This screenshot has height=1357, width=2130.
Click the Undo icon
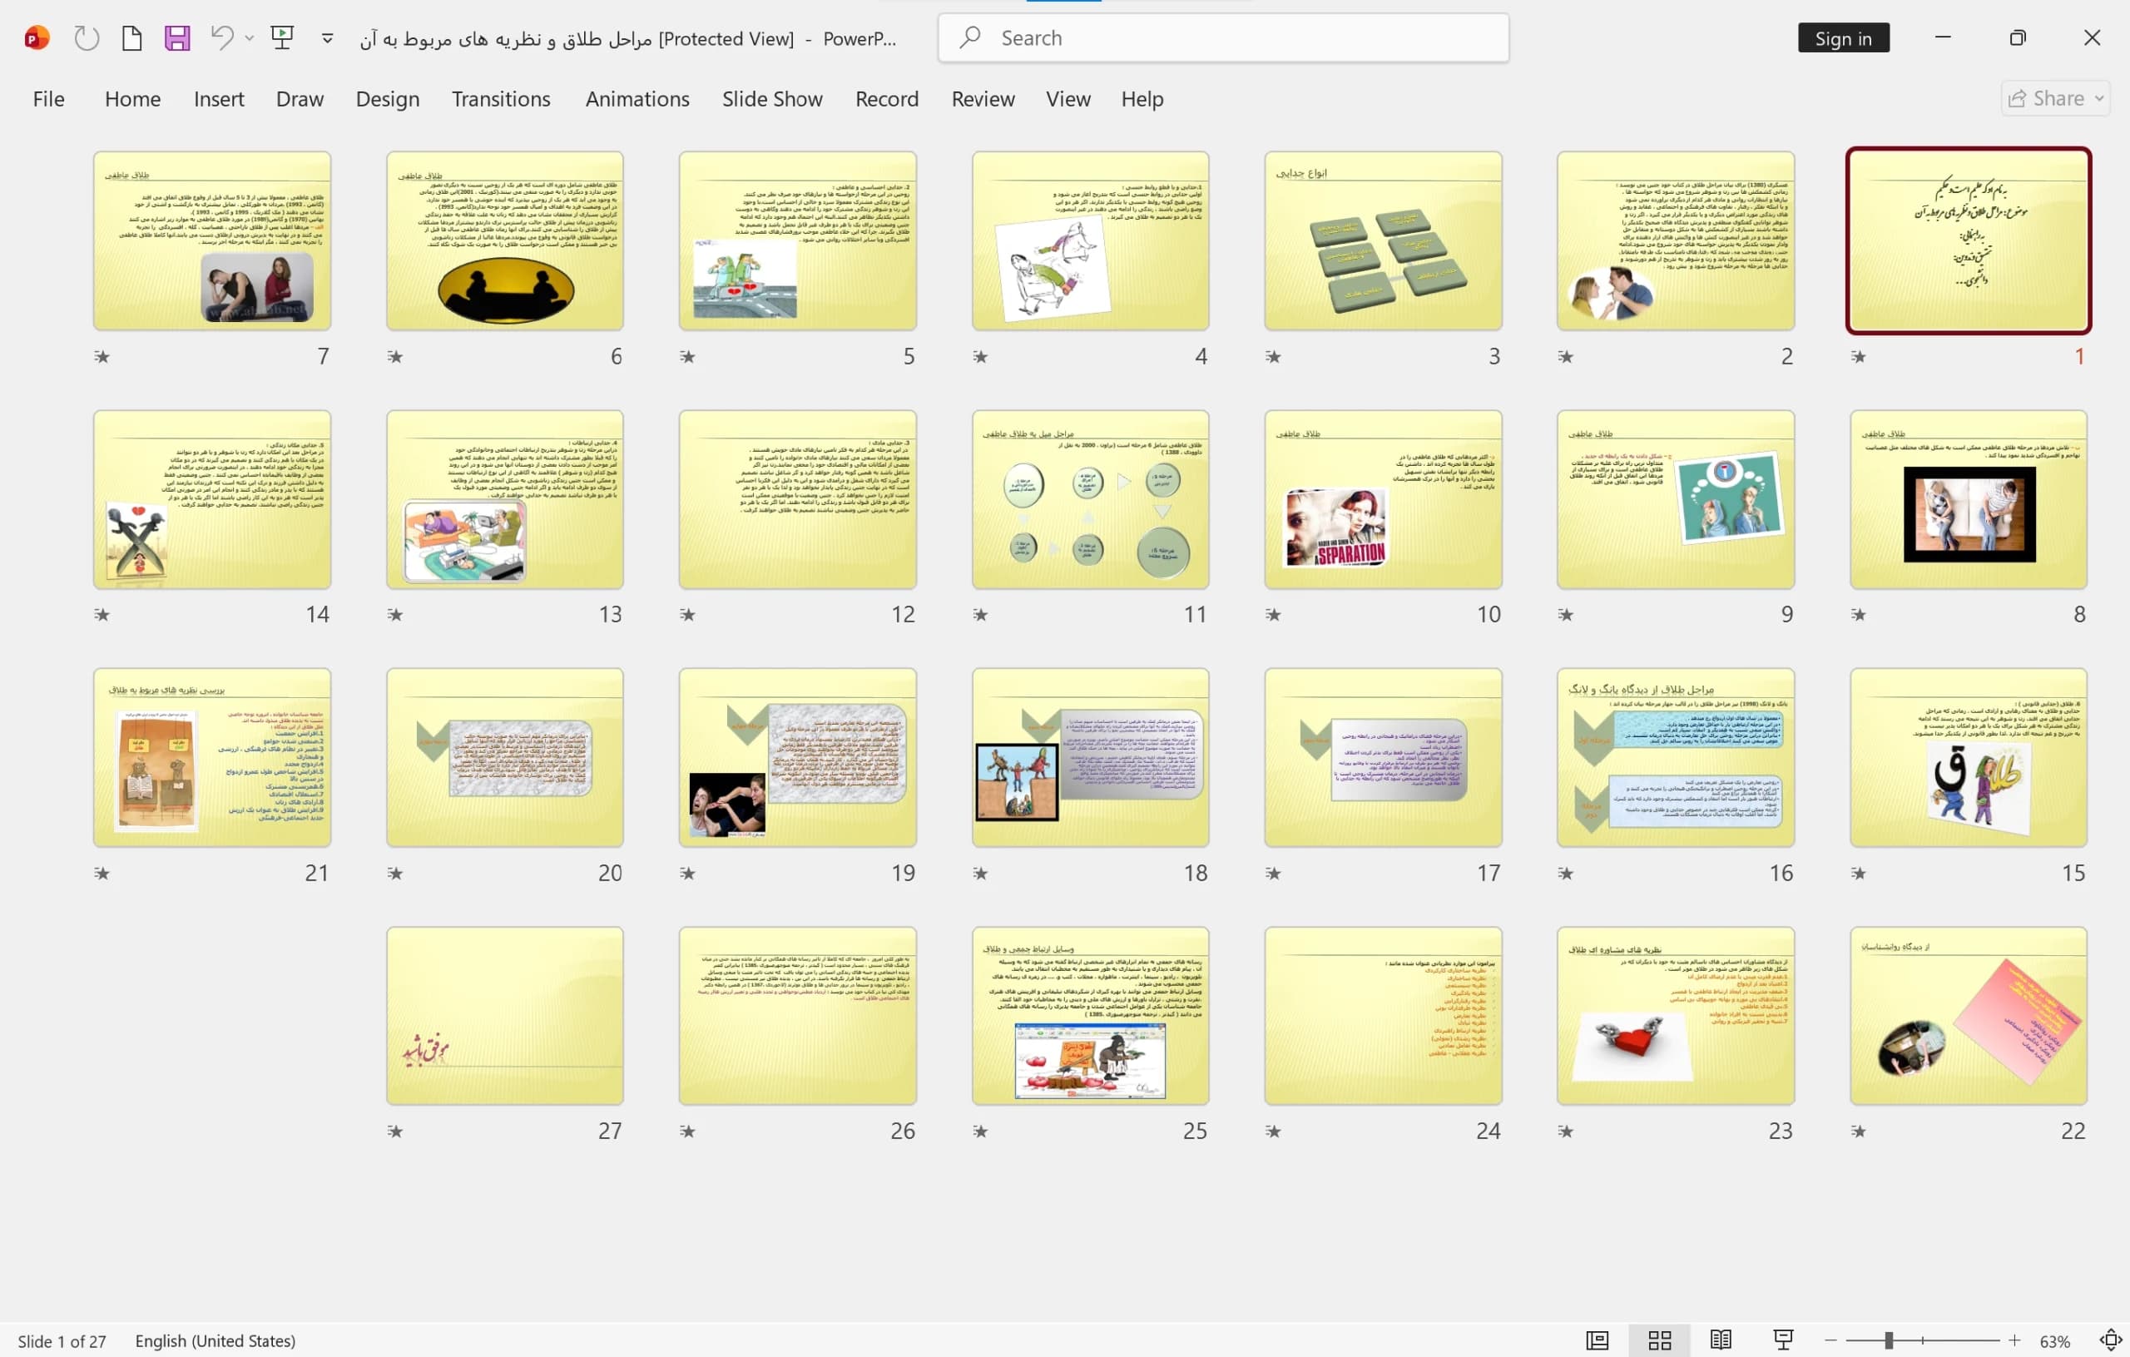[x=222, y=38]
